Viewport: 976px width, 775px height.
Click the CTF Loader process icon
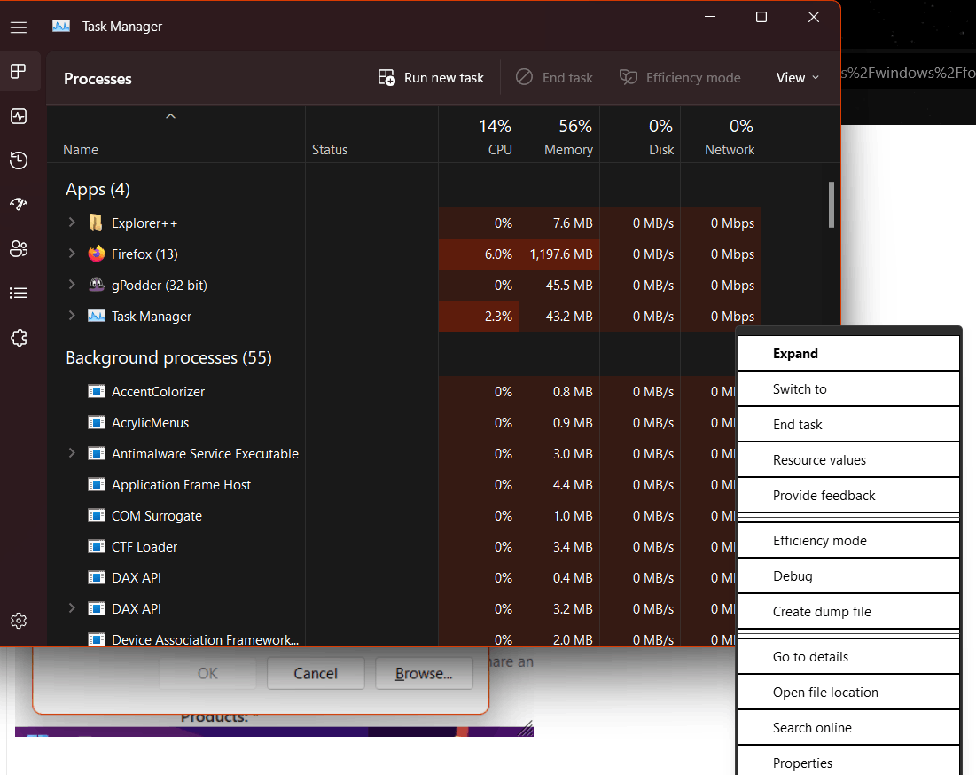pyautogui.click(x=96, y=547)
